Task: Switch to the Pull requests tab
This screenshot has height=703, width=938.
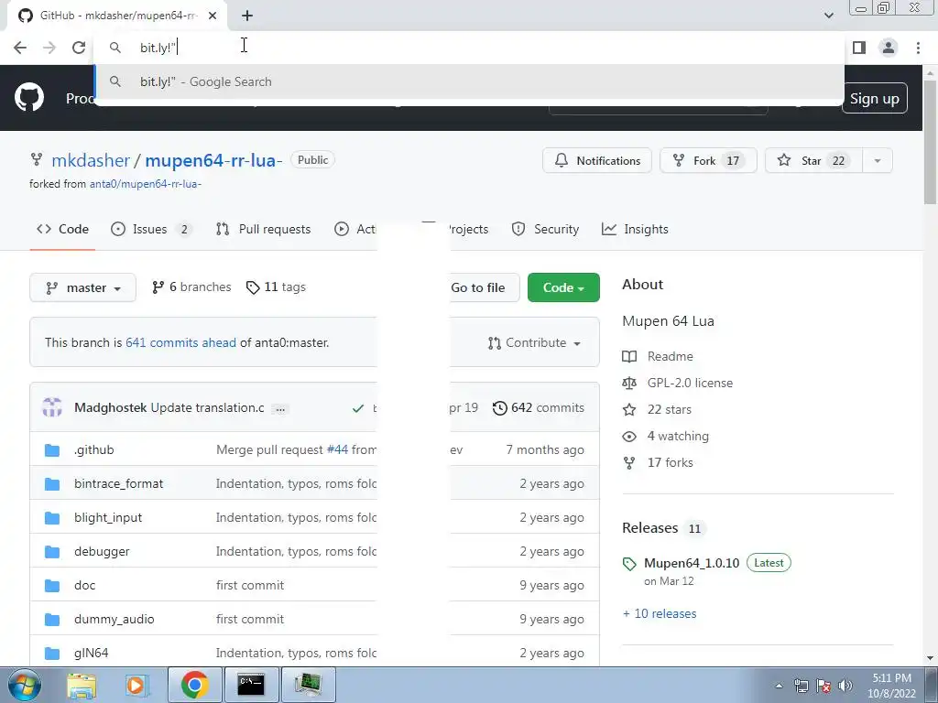Action: click(x=263, y=230)
